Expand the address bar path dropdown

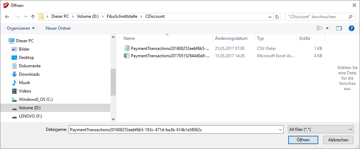(x=269, y=16)
